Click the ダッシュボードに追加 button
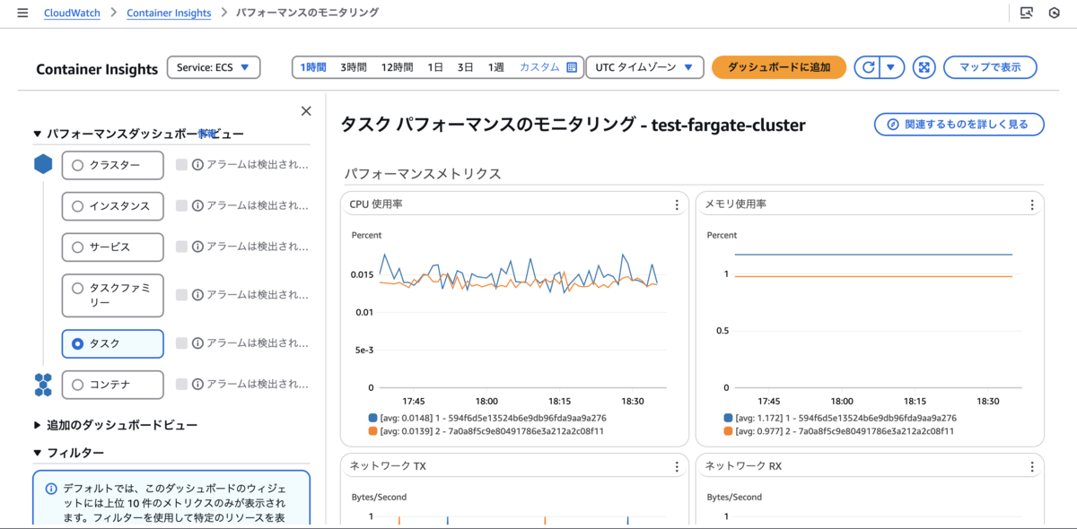Image resolution: width=1077 pixels, height=529 pixels. point(779,67)
